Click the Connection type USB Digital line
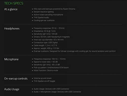The height and width of the screenshot is (96, 127). point(46,42)
